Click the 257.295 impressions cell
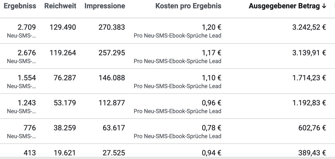The height and width of the screenshot is (159, 335). pyautogui.click(x=112, y=53)
